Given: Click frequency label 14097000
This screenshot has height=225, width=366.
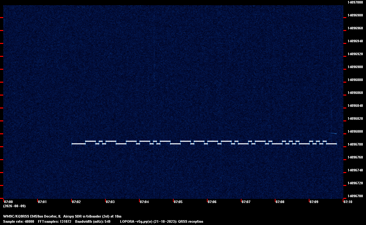Looking at the screenshot, I should (355, 2).
